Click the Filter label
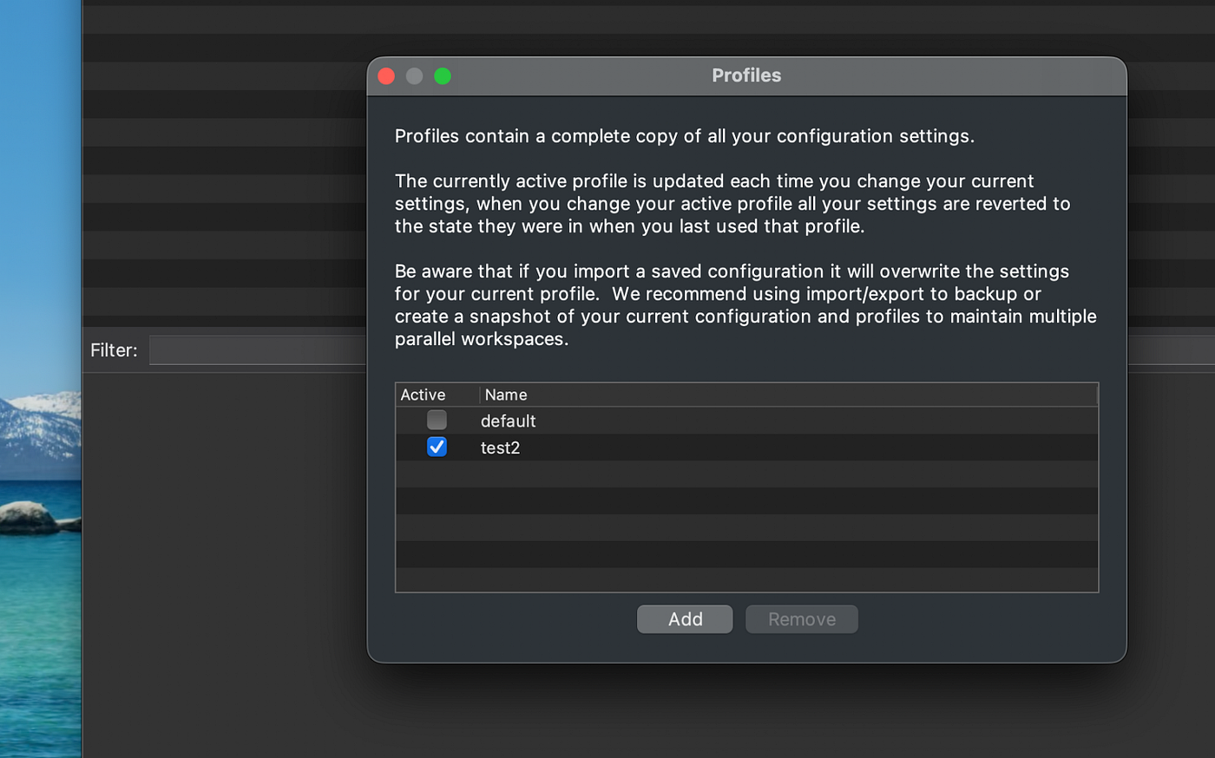Image resolution: width=1215 pixels, height=758 pixels. pyautogui.click(x=114, y=350)
